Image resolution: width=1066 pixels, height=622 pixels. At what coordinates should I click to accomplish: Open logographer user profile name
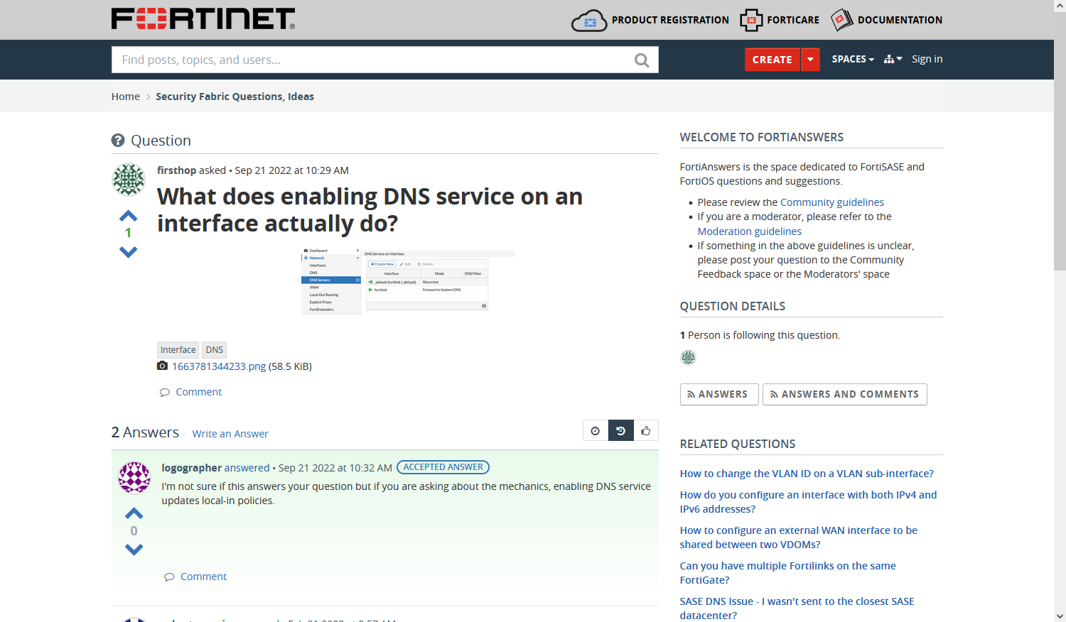(x=192, y=468)
